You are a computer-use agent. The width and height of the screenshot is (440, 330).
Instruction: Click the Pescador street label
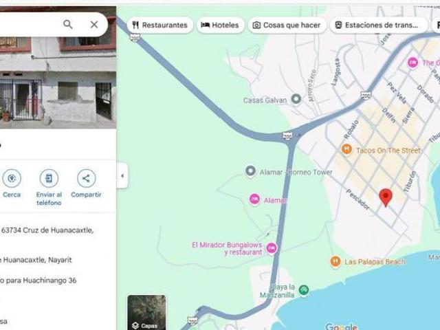tap(357, 200)
